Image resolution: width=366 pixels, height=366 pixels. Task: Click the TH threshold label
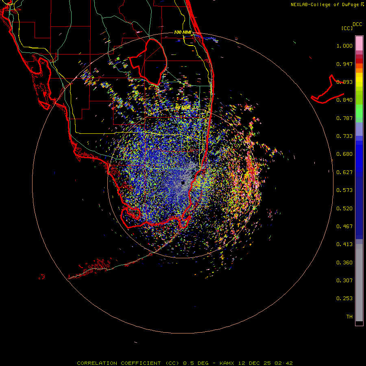coord(349,317)
